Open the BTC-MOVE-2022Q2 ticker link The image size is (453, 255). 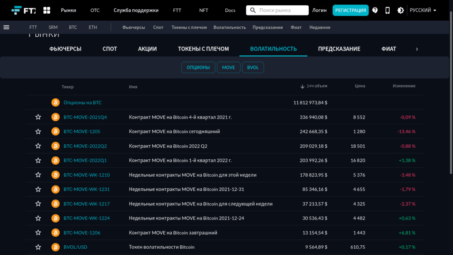(85, 146)
